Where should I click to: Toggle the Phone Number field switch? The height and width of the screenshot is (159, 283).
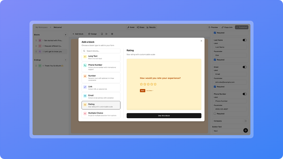[x=245, y=94]
